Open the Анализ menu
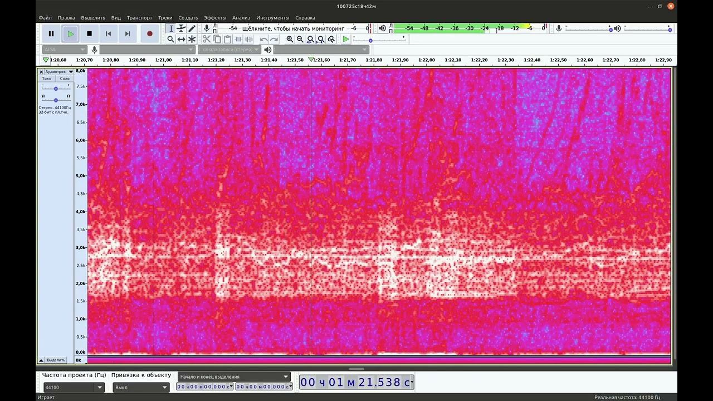Viewport: 713px width, 401px height. (241, 18)
